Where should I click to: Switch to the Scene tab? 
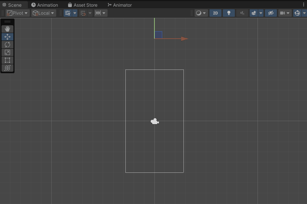12,5
